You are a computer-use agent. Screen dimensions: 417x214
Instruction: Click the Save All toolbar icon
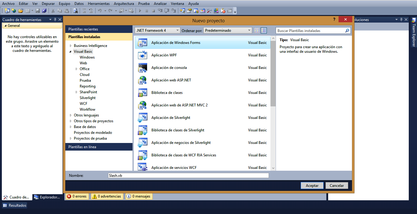[44, 11]
